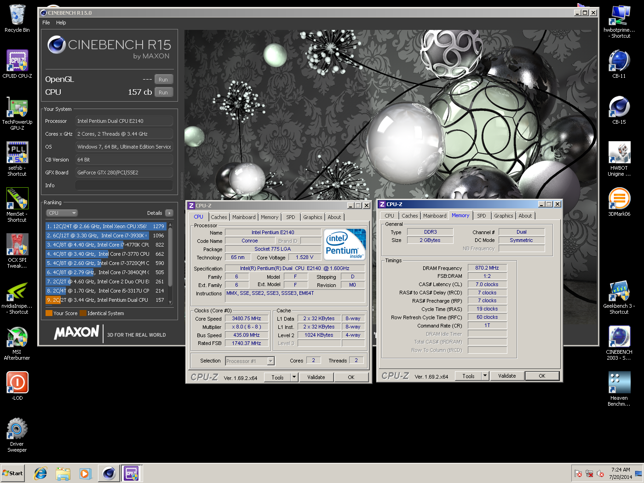The image size is (644, 483).
Task: Click Intel Pentium inside logo in CPU-Z
Action: tap(345, 245)
